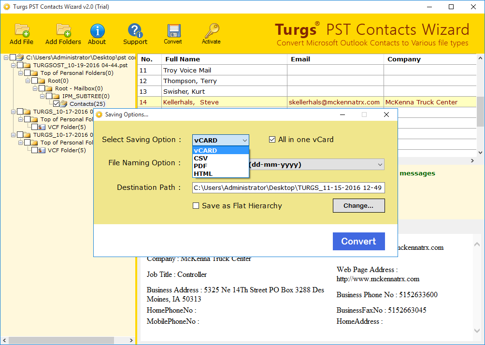This screenshot has height=345, width=485.
Task: Click the Root - Mailbox(0) folder icon
Action: (49, 88)
